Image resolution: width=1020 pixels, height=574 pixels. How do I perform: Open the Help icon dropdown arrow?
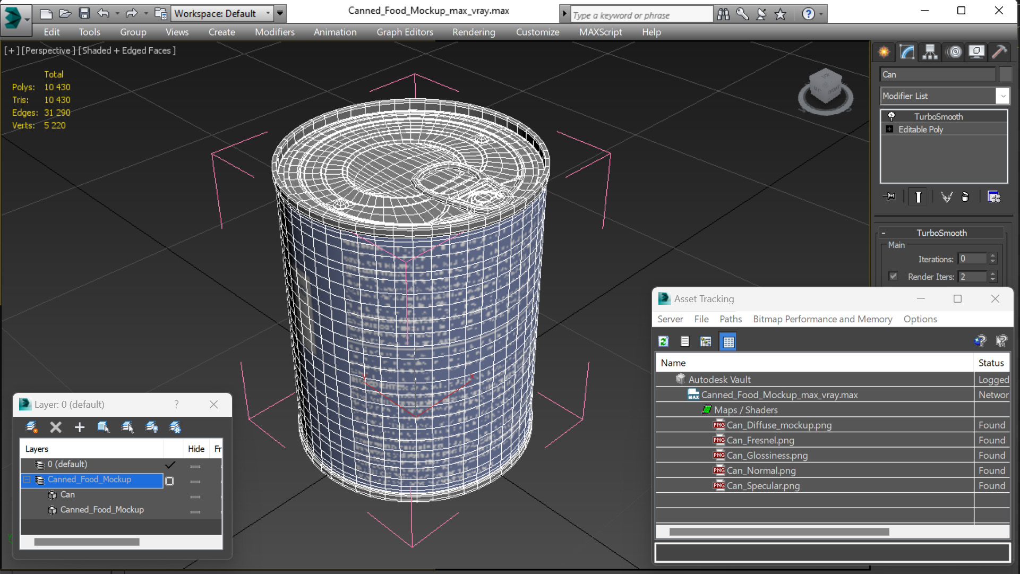pyautogui.click(x=821, y=14)
